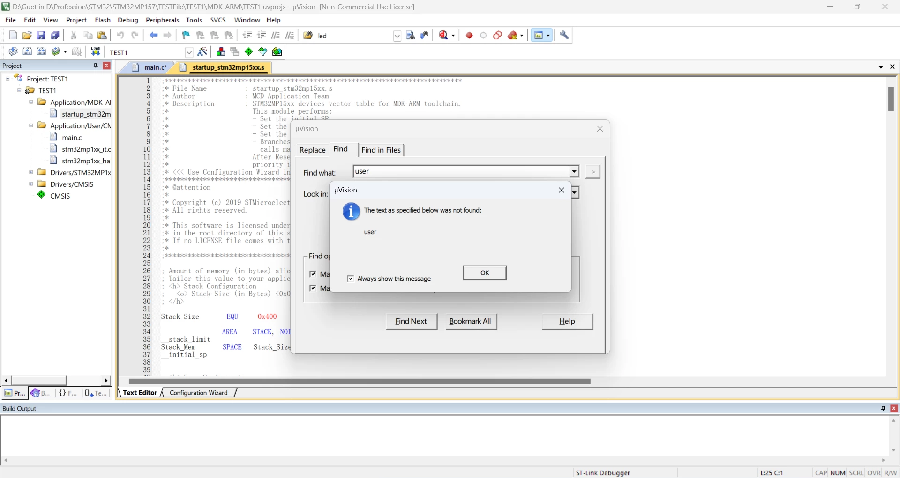900x478 pixels.
Task: Click the Cut scissors icon
Action: [74, 36]
